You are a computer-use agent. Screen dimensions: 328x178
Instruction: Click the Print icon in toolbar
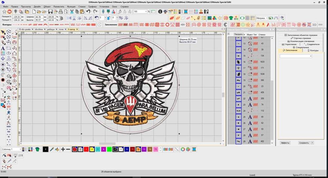[x=61, y=12]
